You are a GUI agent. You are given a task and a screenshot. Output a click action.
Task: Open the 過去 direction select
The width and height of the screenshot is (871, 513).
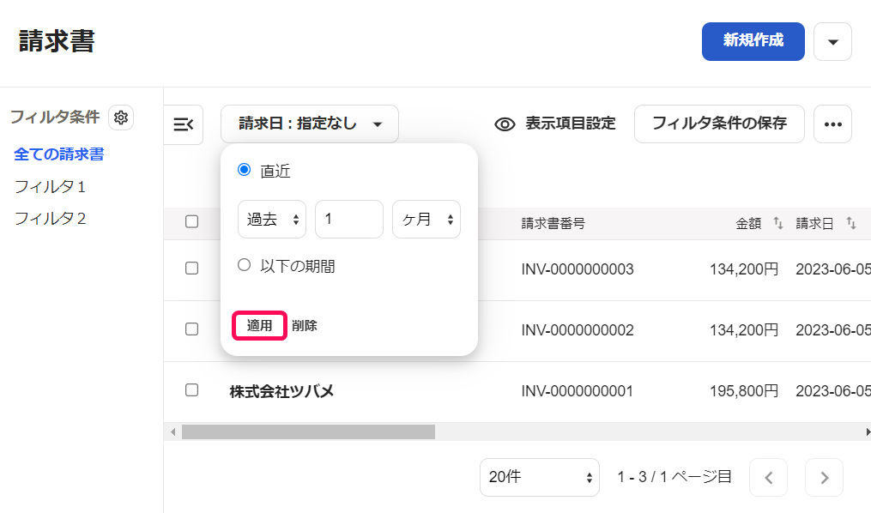pyautogui.click(x=272, y=220)
